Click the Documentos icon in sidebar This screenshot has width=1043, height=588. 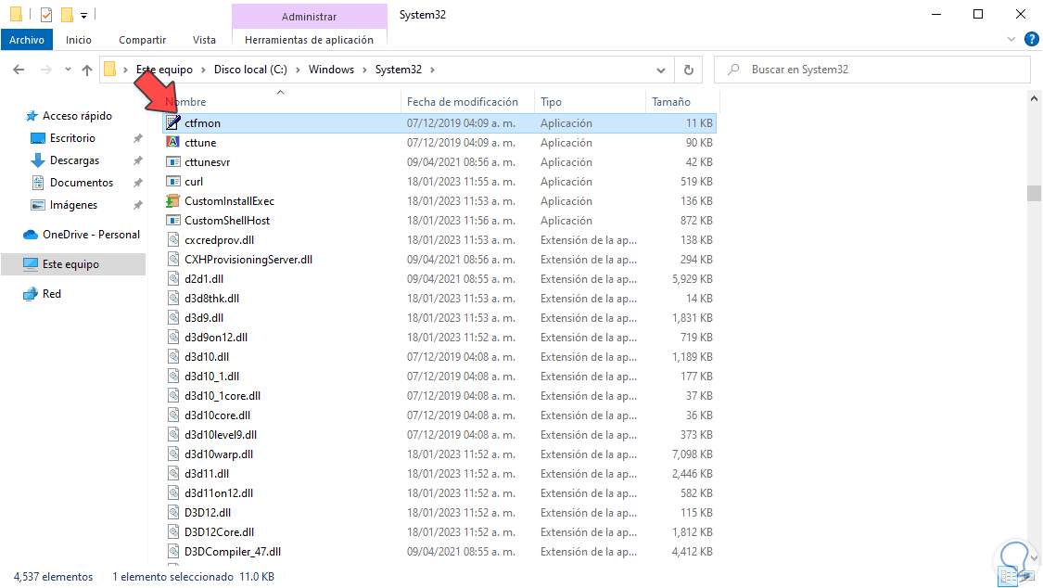point(38,183)
